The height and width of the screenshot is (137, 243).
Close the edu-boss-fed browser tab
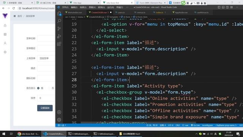132,3
